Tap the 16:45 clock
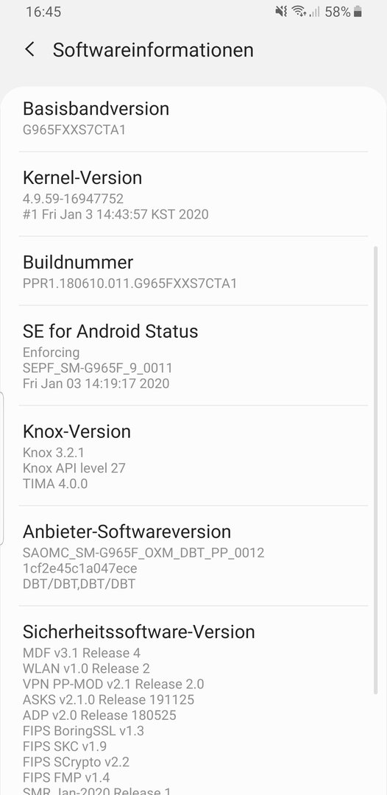This screenshot has height=795, width=387. pyautogui.click(x=43, y=12)
